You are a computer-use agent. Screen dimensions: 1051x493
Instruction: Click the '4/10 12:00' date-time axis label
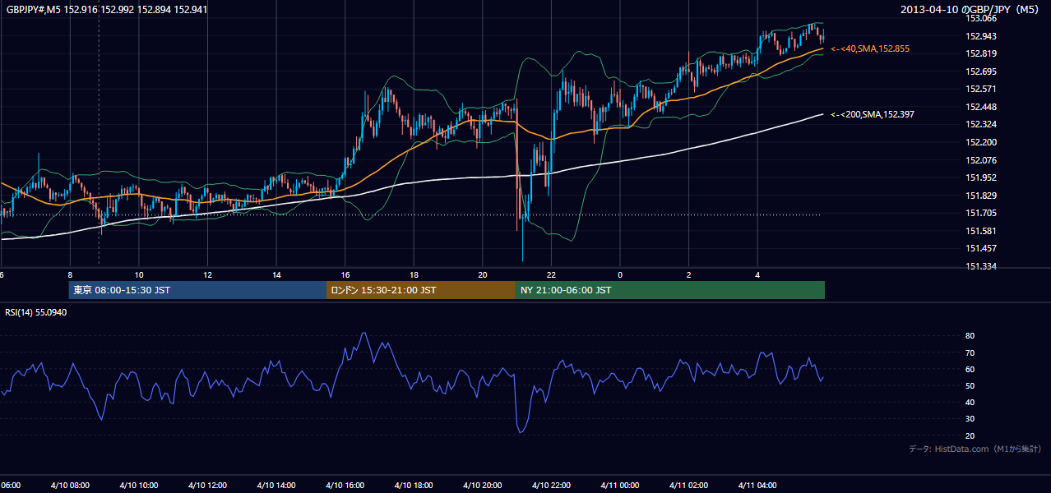pyautogui.click(x=208, y=486)
